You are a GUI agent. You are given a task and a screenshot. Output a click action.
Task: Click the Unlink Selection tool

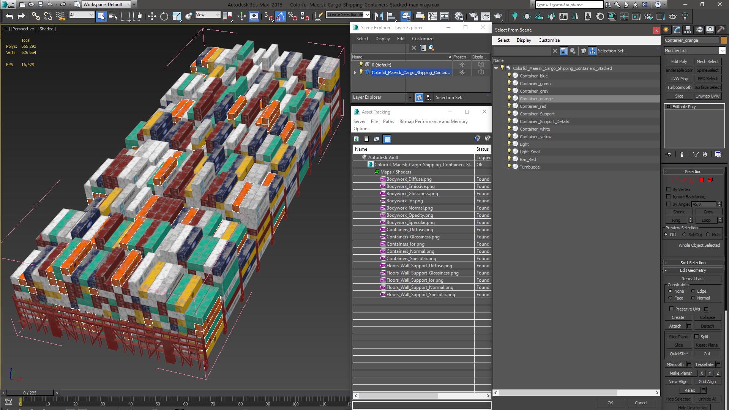[x=48, y=16]
